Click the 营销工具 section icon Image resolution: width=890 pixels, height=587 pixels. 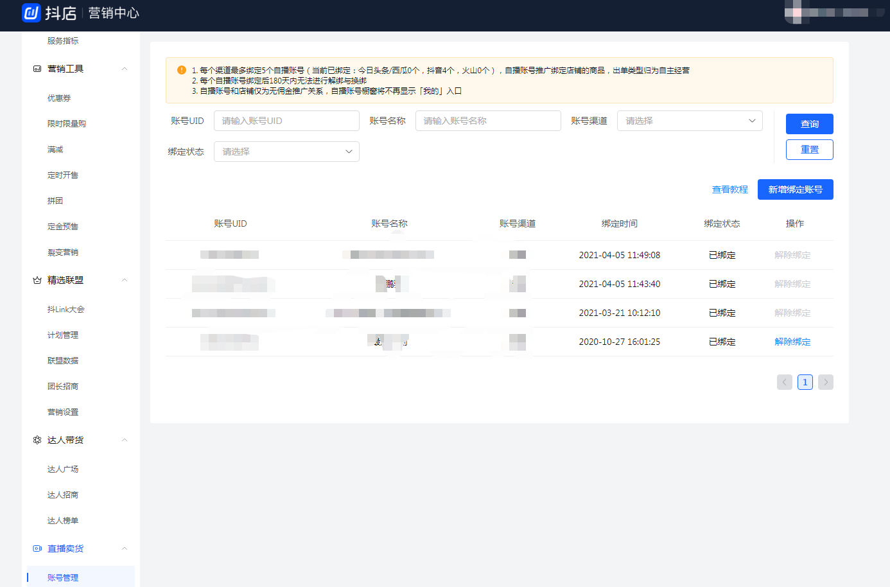click(37, 69)
